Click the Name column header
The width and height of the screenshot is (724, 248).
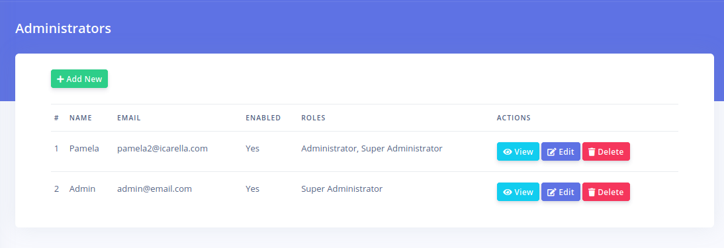[81, 118]
